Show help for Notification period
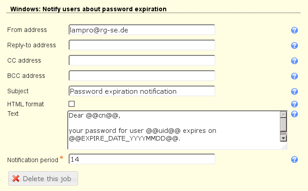308x191 pixels. (x=294, y=159)
